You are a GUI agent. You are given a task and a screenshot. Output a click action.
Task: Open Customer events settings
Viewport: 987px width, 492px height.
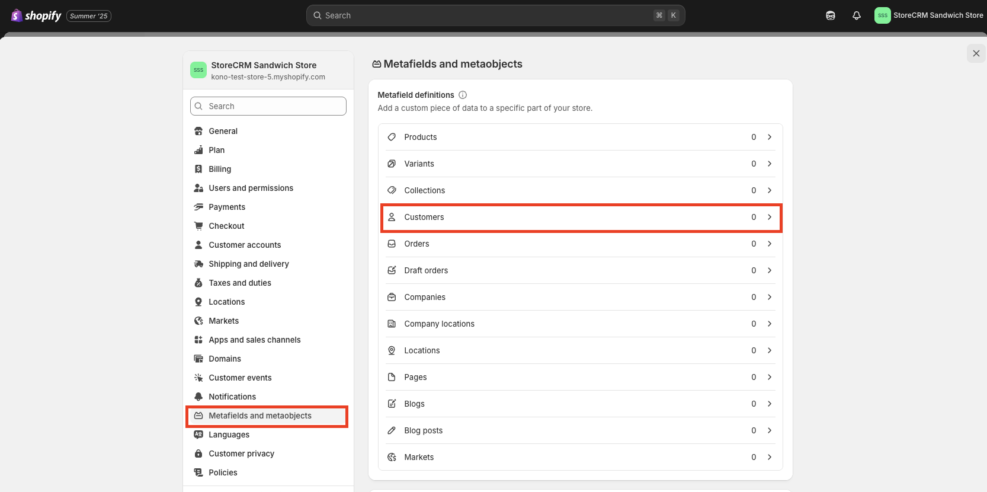point(268,378)
